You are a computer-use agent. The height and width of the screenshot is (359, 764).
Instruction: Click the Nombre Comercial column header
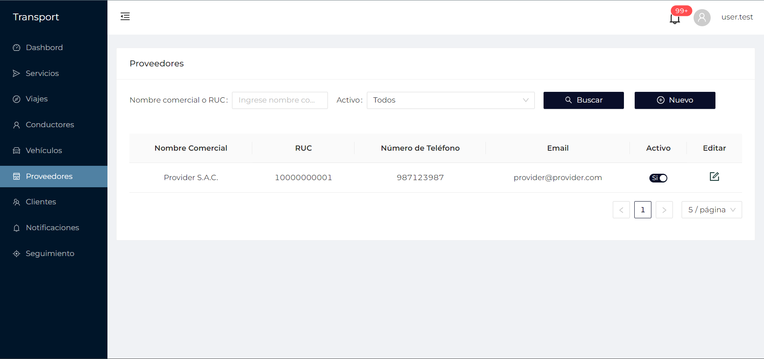click(x=191, y=148)
